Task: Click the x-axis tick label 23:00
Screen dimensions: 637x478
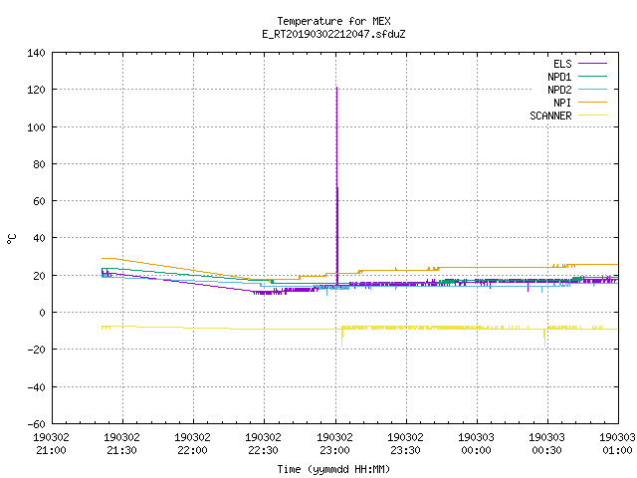Action: 334,450
